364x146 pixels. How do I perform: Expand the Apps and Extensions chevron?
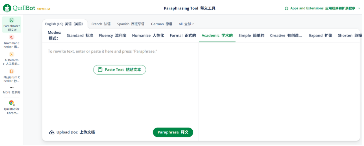pos(359,8)
